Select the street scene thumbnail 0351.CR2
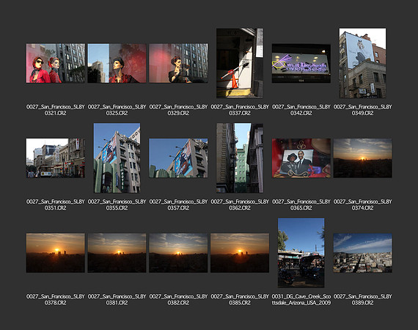The width and height of the screenshot is (418, 330). point(56,158)
